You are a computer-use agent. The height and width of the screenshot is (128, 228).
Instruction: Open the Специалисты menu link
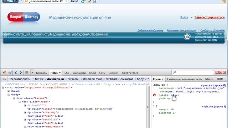pos(40,34)
